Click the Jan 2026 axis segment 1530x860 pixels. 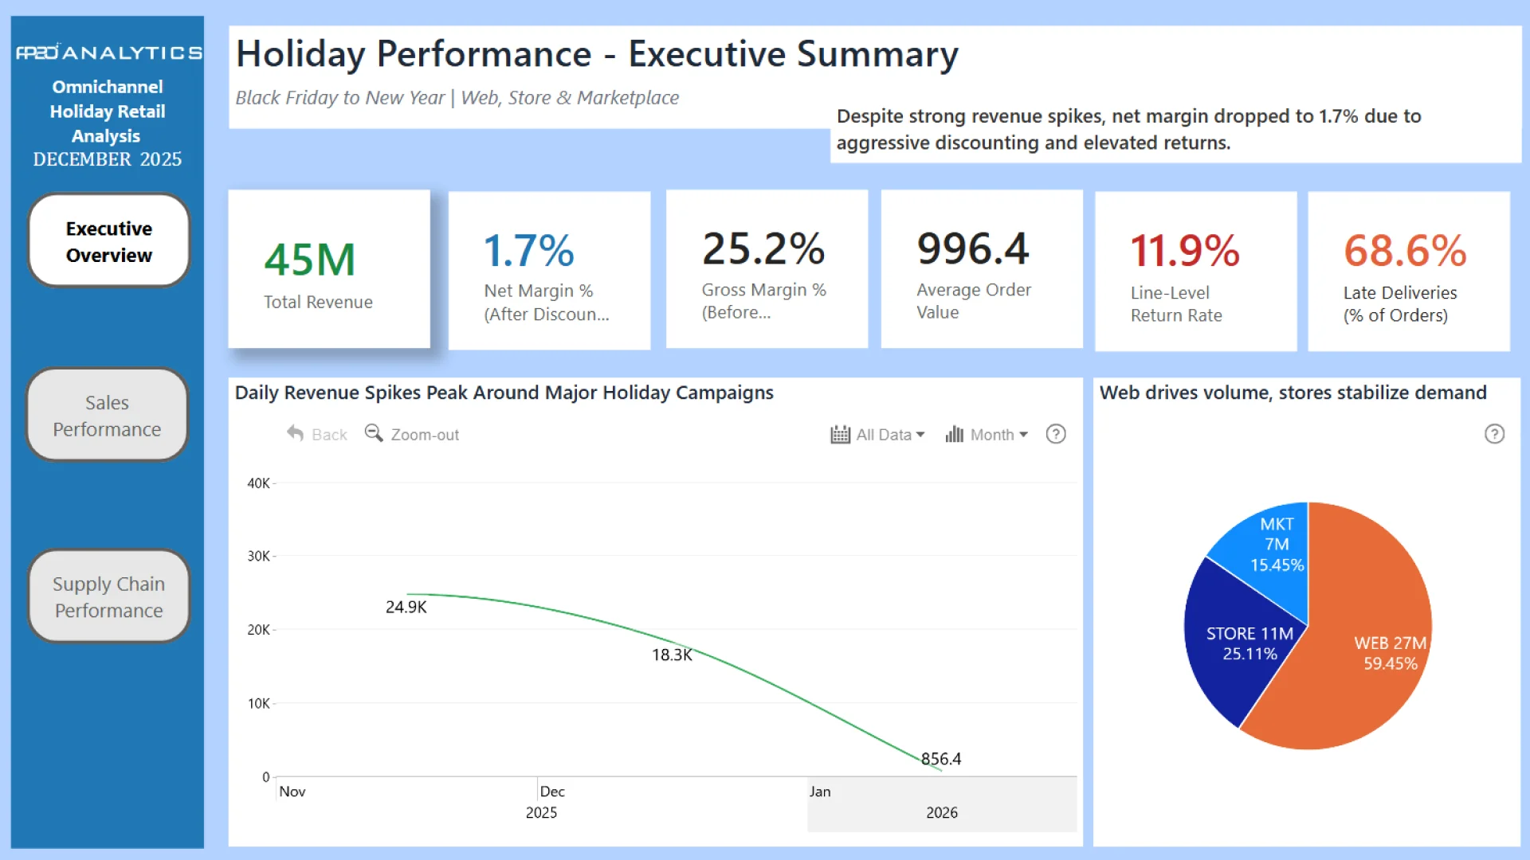click(941, 804)
